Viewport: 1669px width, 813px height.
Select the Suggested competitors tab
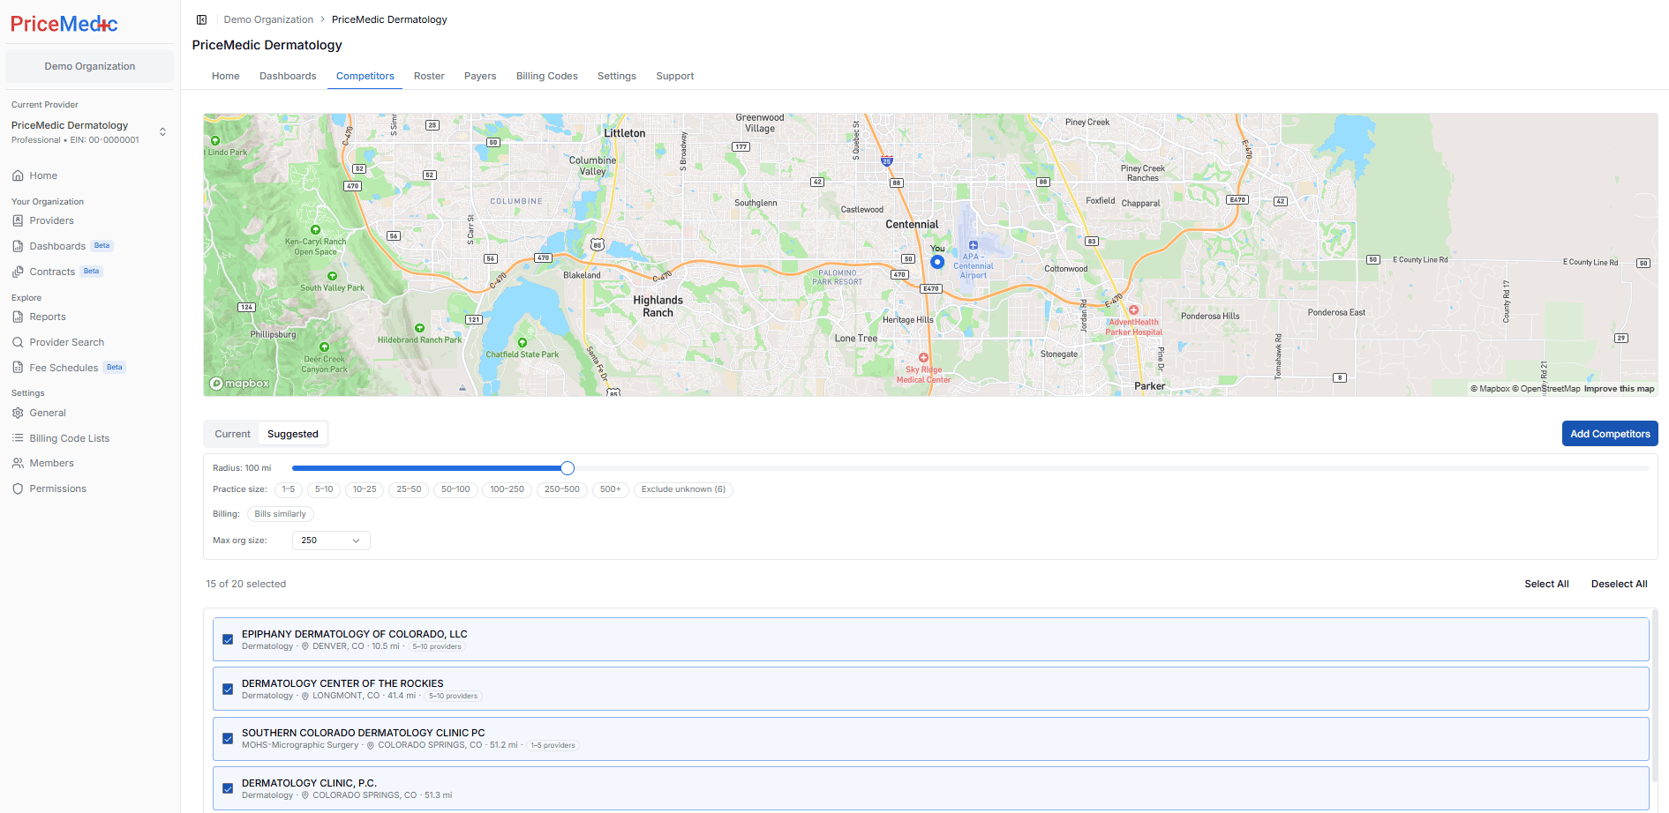[x=292, y=434]
